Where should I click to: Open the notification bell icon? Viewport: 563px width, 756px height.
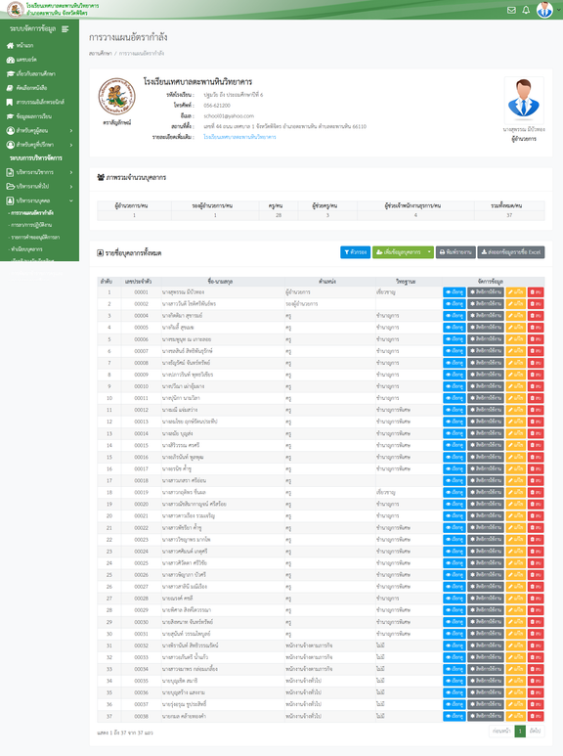point(526,10)
